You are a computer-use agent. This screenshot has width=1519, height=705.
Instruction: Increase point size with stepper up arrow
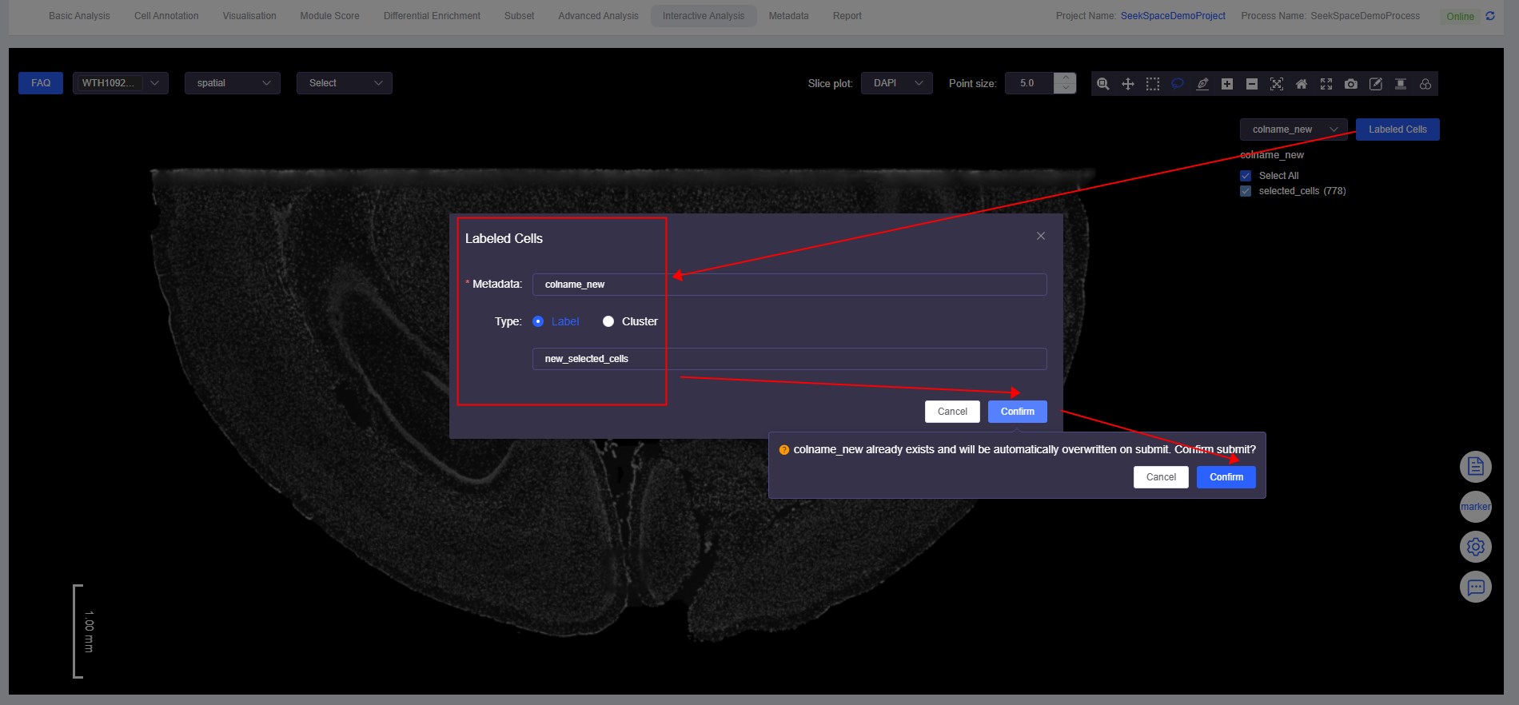coord(1065,78)
